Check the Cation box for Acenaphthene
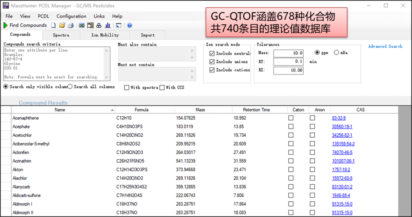This screenshot has height=217, width=412. pyautogui.click(x=291, y=118)
